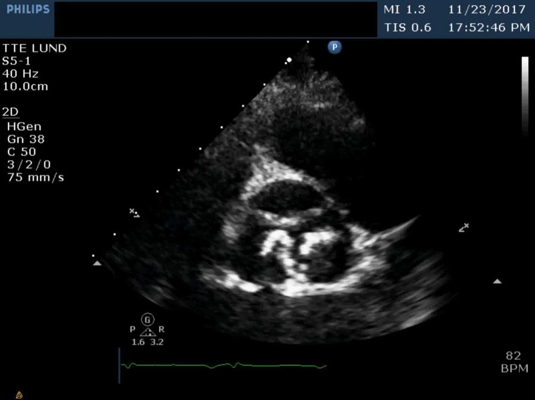
Task: Click the x-arrow marker right of the sector
Action: tap(464, 227)
